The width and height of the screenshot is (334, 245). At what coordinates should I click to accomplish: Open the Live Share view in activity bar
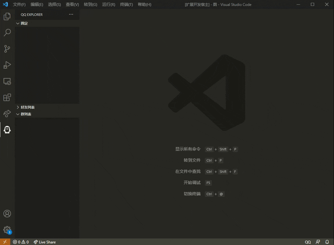pos(7,113)
